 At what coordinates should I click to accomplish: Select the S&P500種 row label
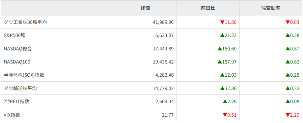point(15,35)
